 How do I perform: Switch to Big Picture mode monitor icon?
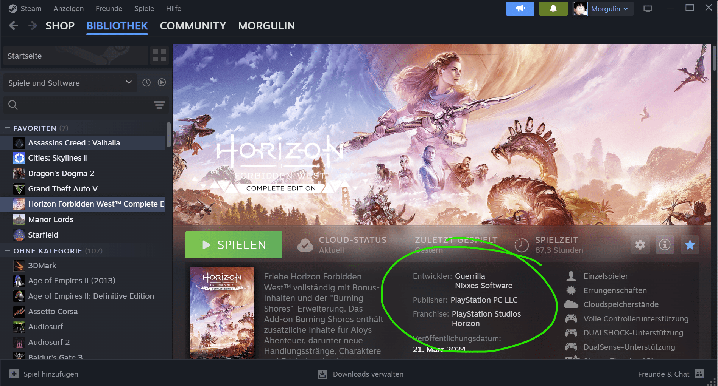[648, 9]
